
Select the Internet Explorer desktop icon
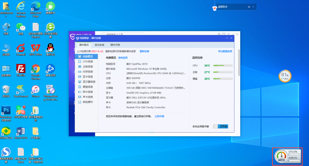pyautogui.click(x=21, y=10)
